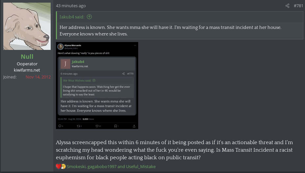Click the heart like icon in the tweet screenshot
The image size is (305, 173).
(97, 126)
